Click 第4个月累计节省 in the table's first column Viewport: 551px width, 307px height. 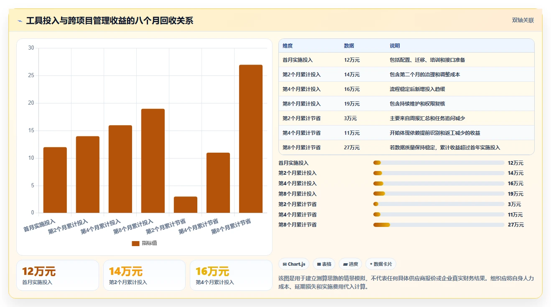[301, 133]
